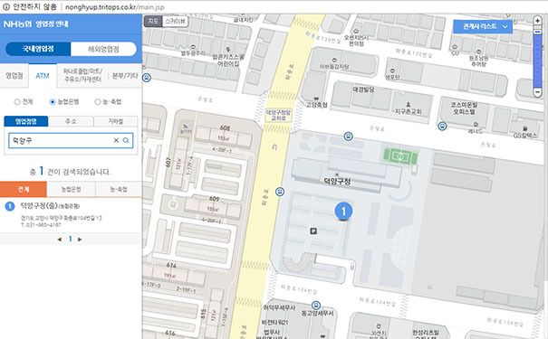Select the 전체 radio button
The width and height of the screenshot is (548, 339).
(17, 102)
